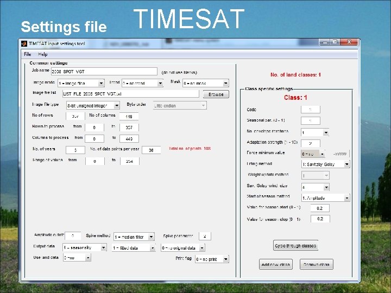Click Columns to process from field
The image size is (391, 293).
(x=94, y=139)
